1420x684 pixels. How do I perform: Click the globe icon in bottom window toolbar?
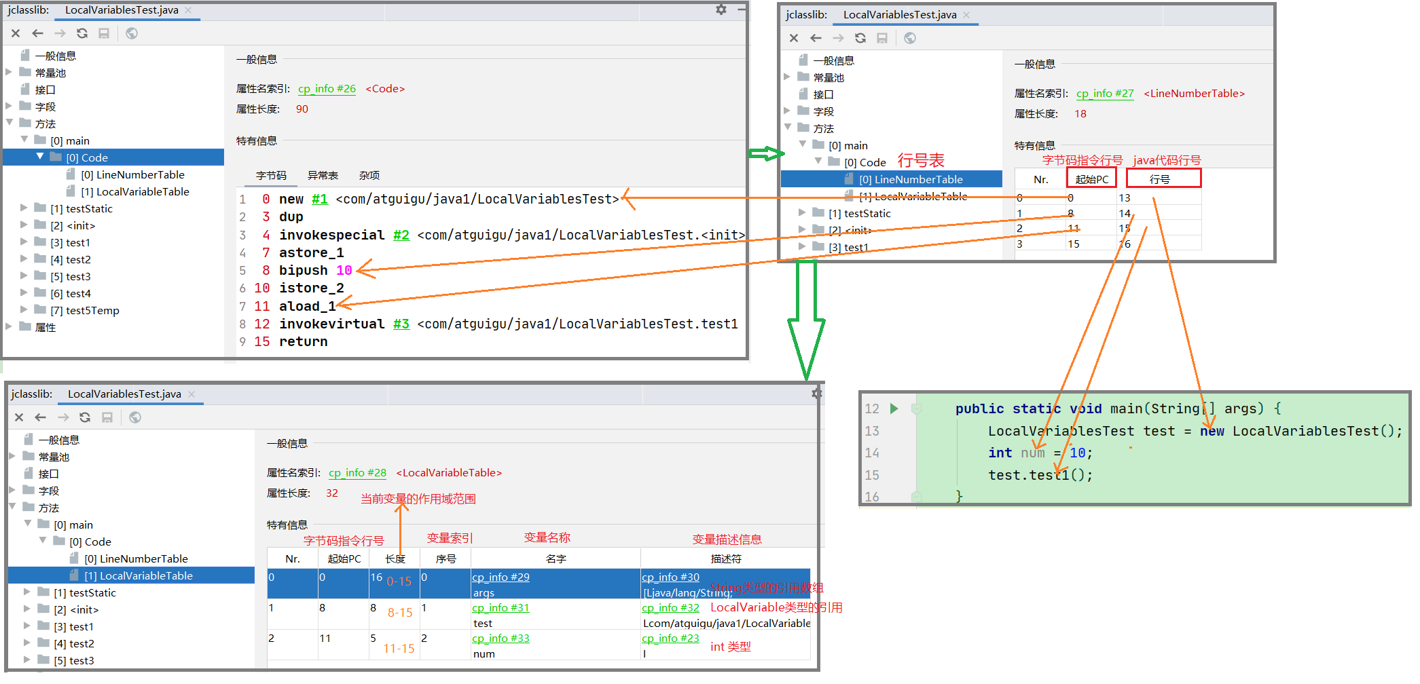pos(135,417)
